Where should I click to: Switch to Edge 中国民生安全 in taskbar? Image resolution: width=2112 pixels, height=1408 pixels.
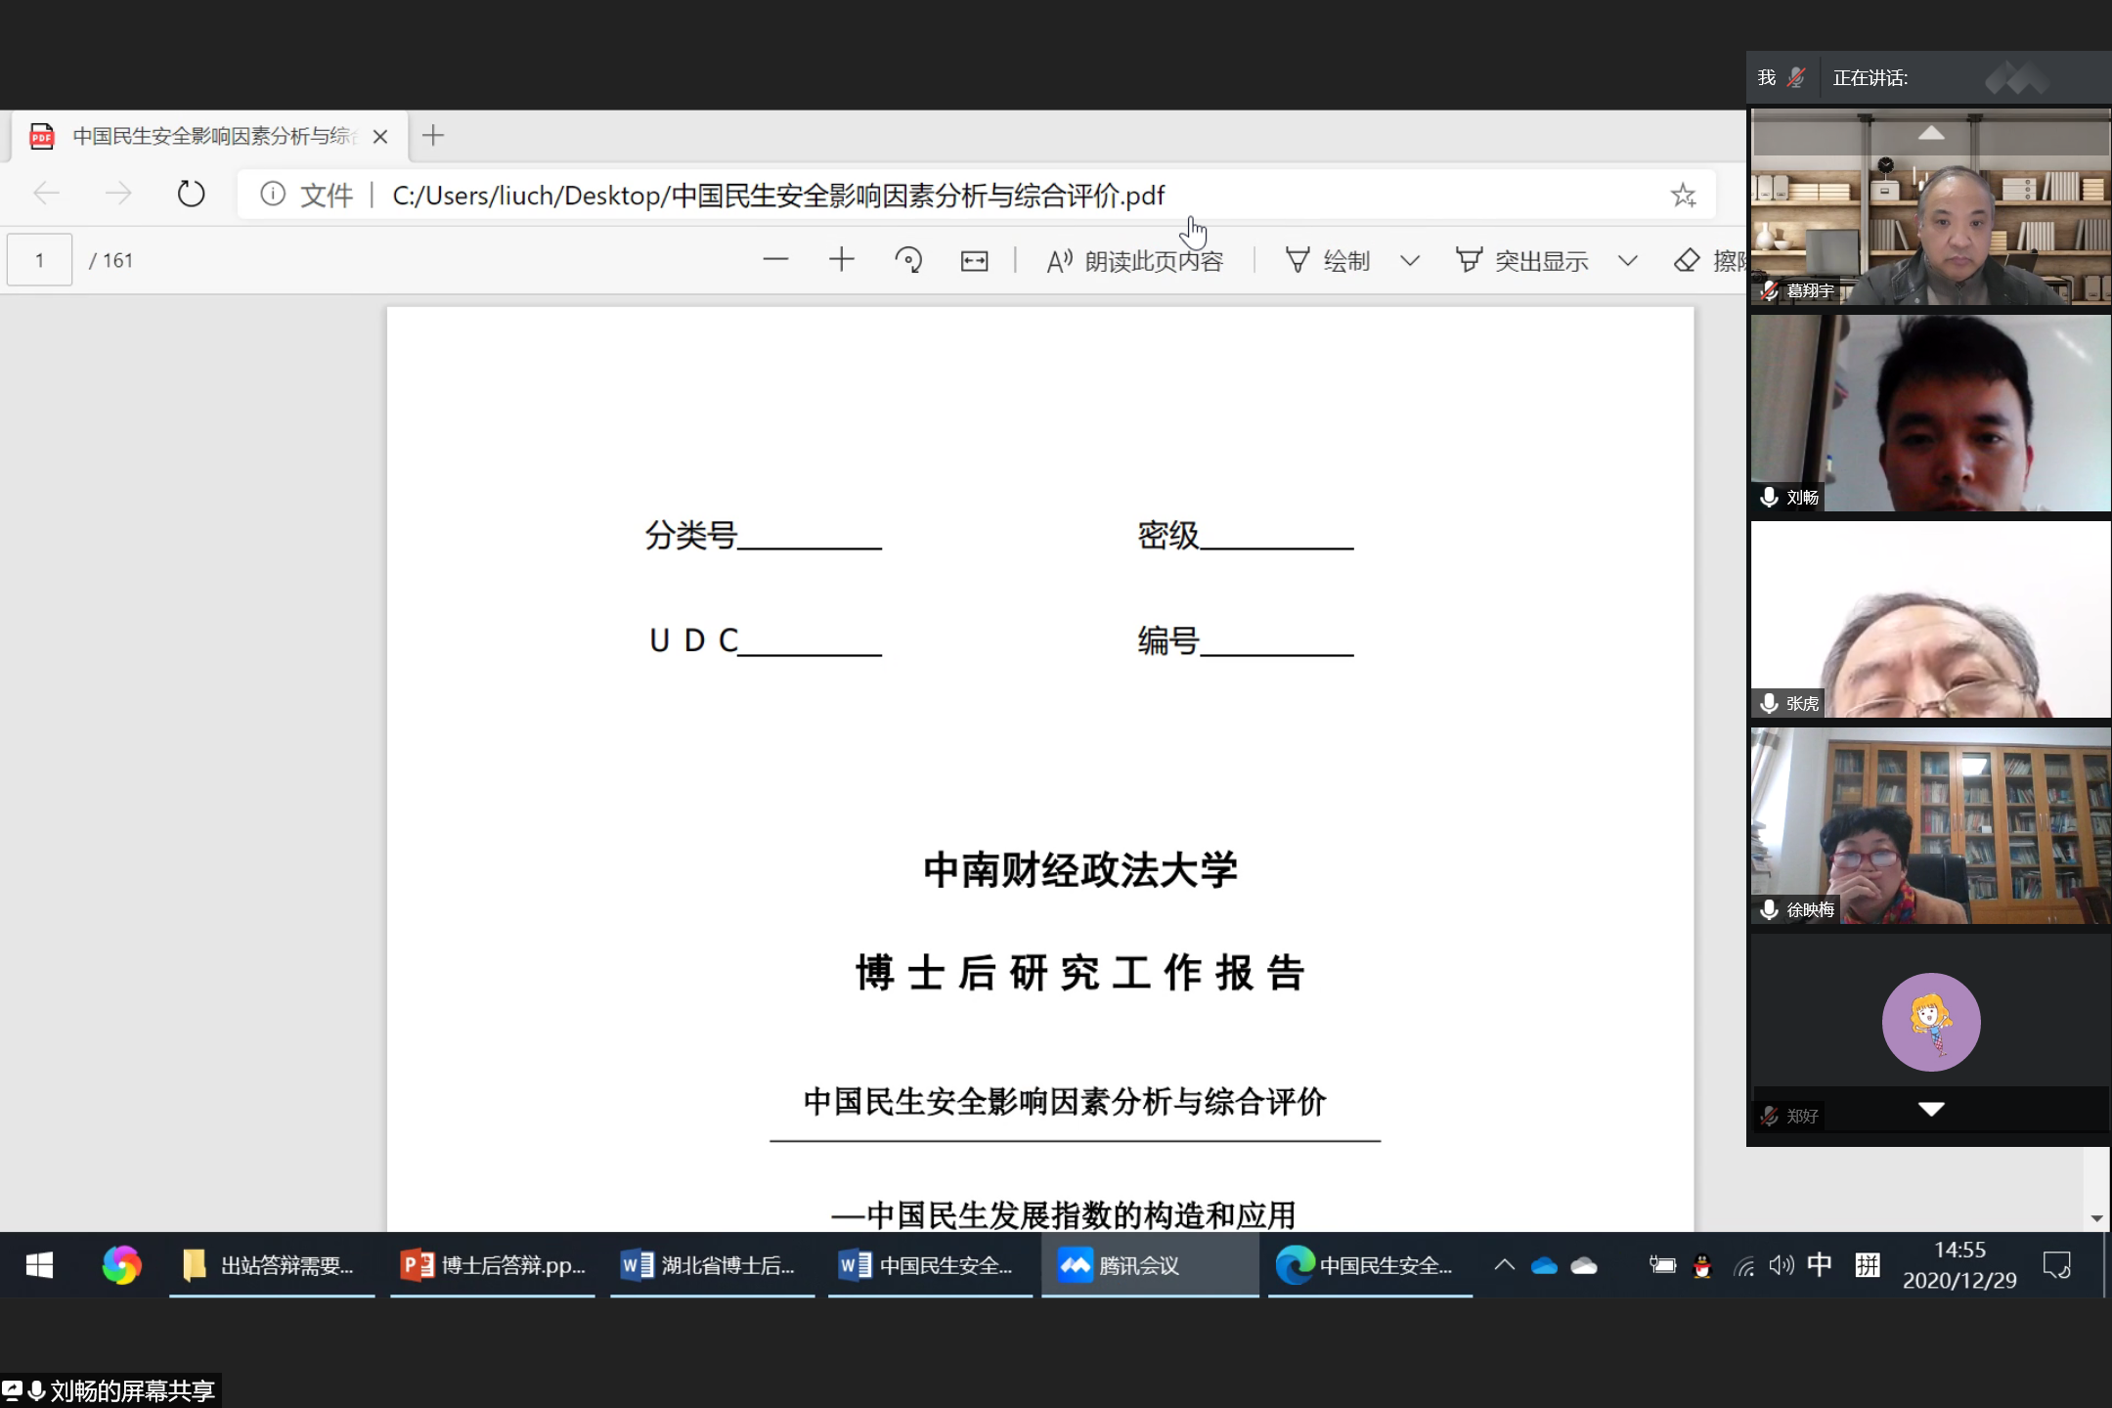1370,1265
